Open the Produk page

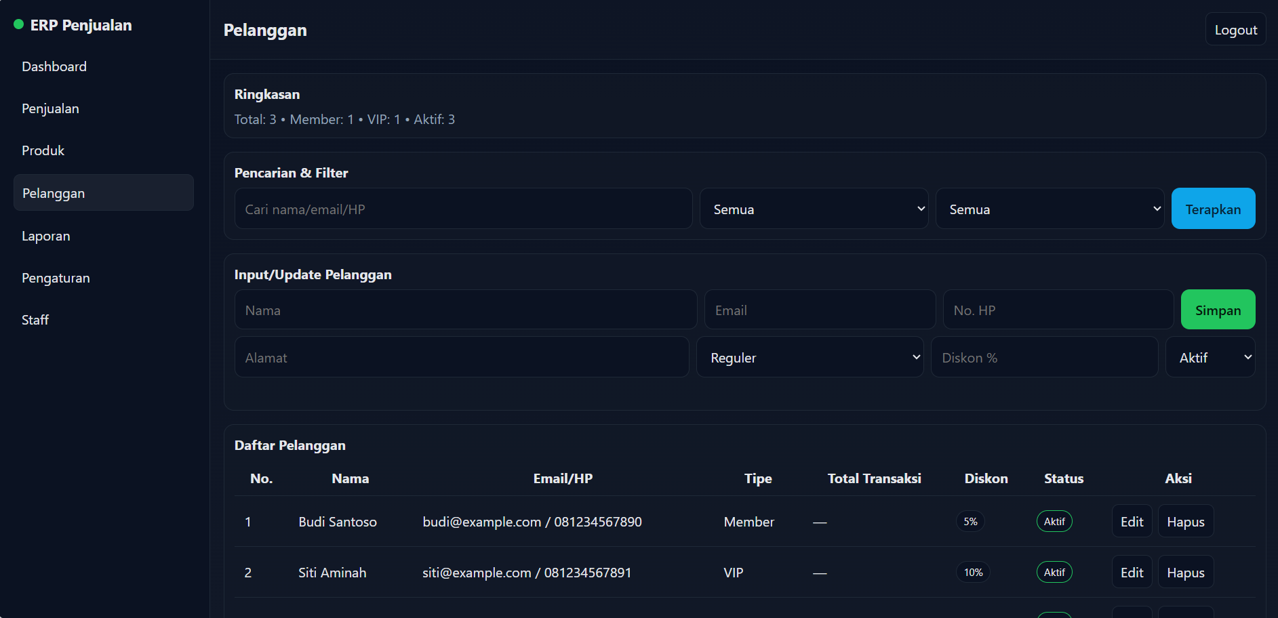[43, 150]
